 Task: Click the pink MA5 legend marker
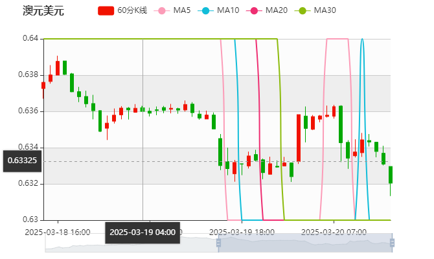162,11
